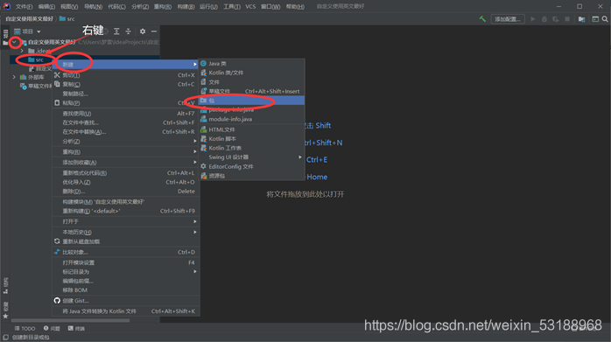Expand the .idea folder chevron
The image size is (611, 342).
click(22, 51)
